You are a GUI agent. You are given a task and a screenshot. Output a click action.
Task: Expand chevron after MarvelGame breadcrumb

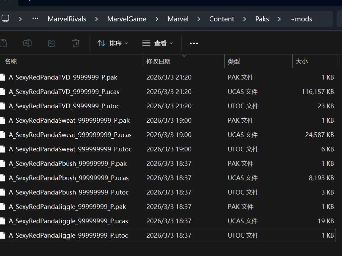[x=157, y=19]
